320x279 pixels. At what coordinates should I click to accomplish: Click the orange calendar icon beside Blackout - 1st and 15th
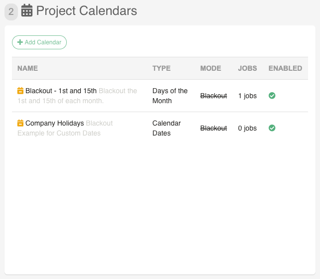[x=20, y=91]
